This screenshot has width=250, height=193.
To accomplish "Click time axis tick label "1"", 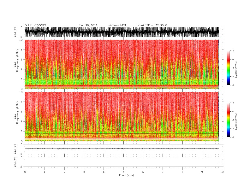I will pyautogui.click(x=45, y=172).
